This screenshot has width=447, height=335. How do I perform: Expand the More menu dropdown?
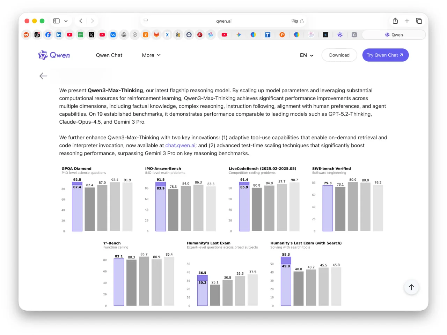[x=151, y=55]
